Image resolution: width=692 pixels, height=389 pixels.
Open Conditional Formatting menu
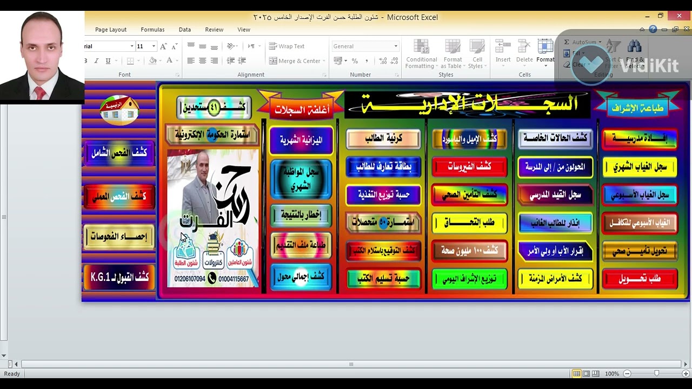(x=421, y=54)
